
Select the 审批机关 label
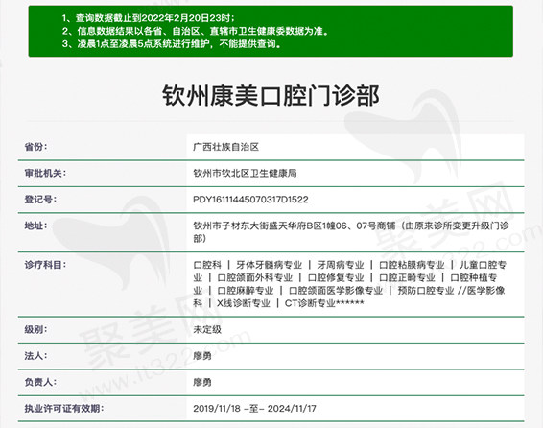pos(45,173)
